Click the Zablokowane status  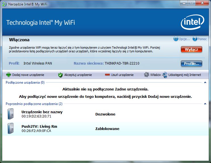coord(107,129)
